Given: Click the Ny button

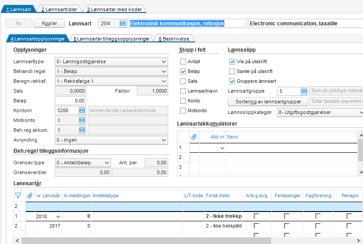Looking at the screenshot, I should click(x=19, y=23).
